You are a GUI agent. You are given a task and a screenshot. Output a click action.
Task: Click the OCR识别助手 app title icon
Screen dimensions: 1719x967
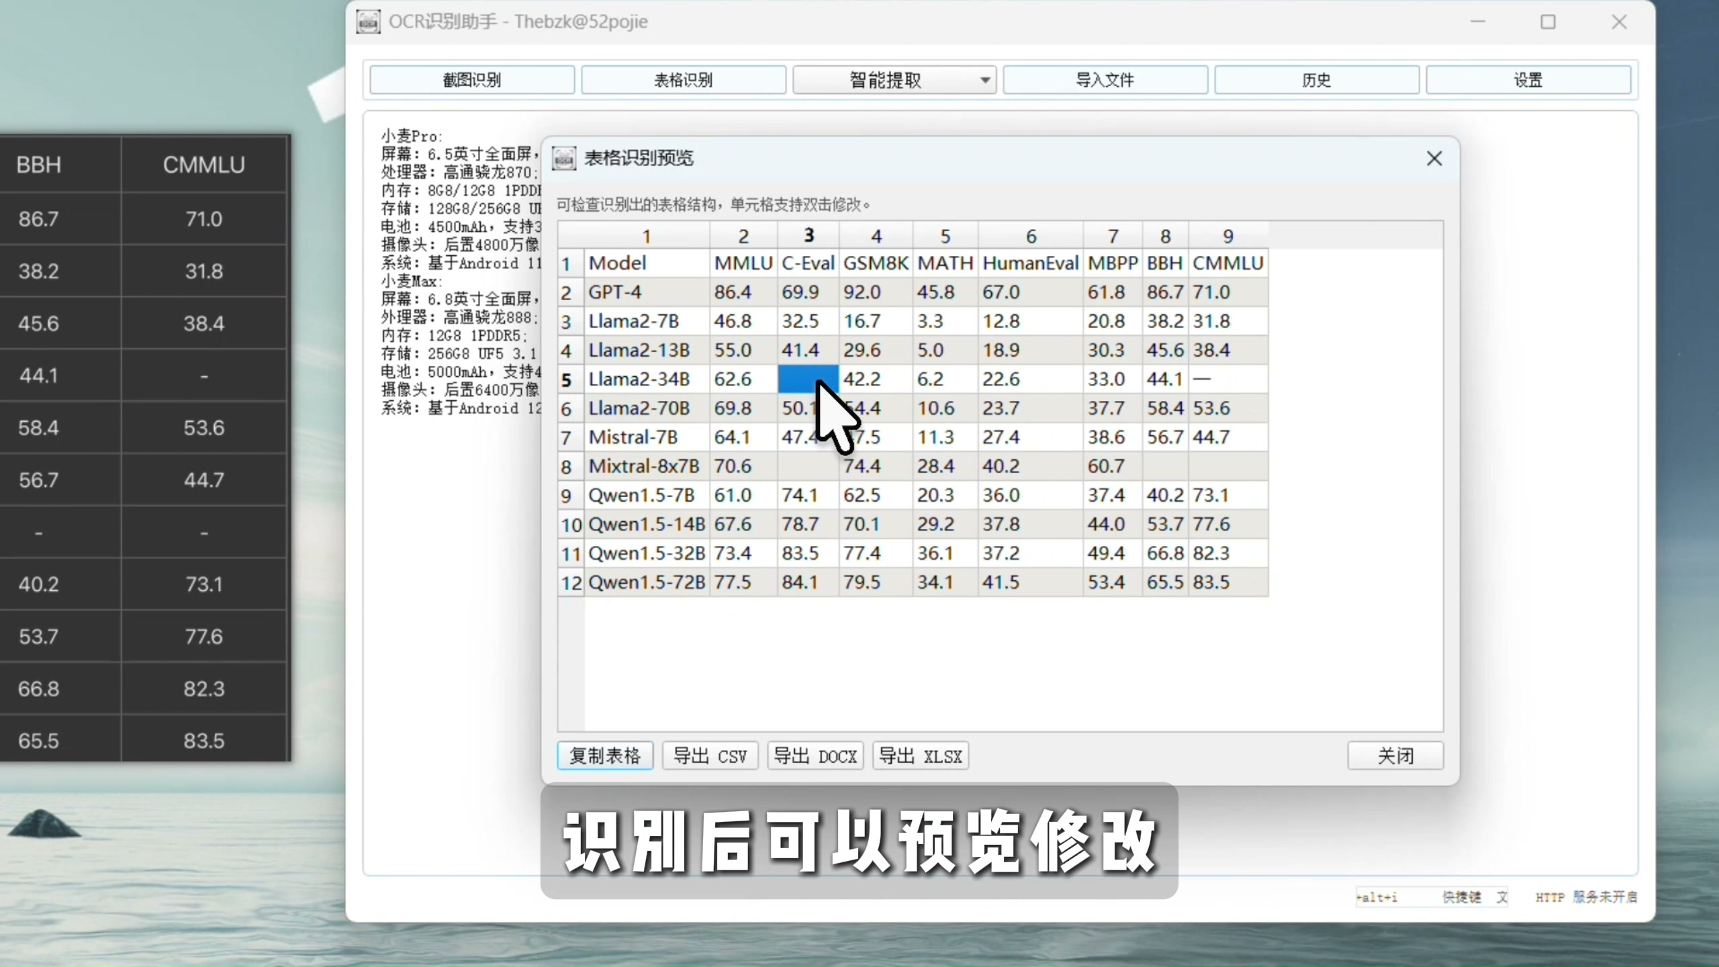click(x=368, y=21)
